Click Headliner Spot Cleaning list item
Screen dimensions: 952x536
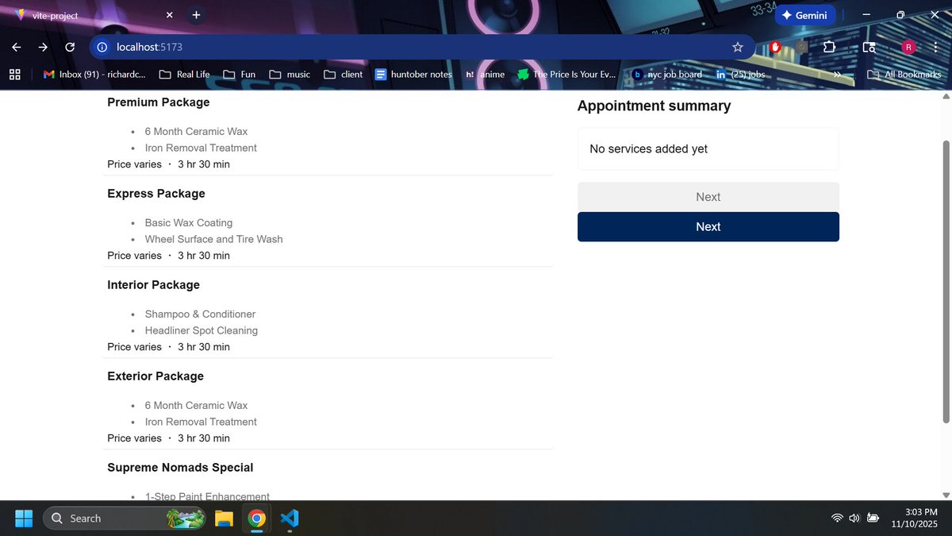[202, 330]
